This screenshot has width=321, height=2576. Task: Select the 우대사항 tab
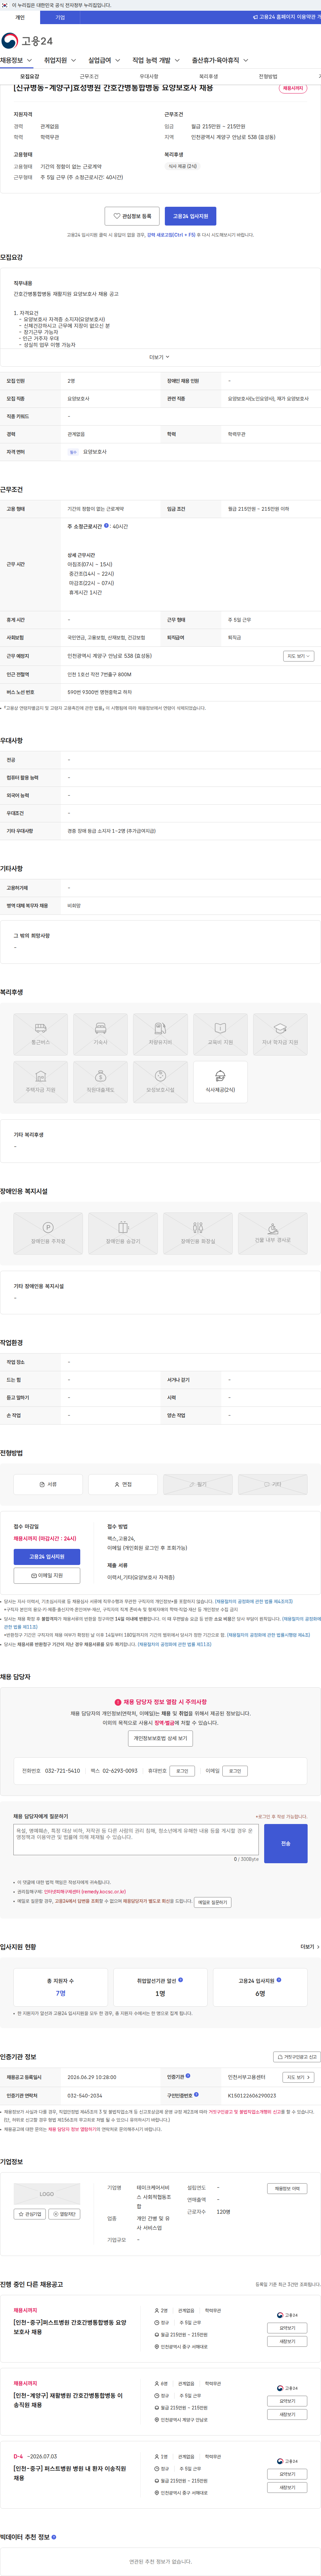(148, 76)
